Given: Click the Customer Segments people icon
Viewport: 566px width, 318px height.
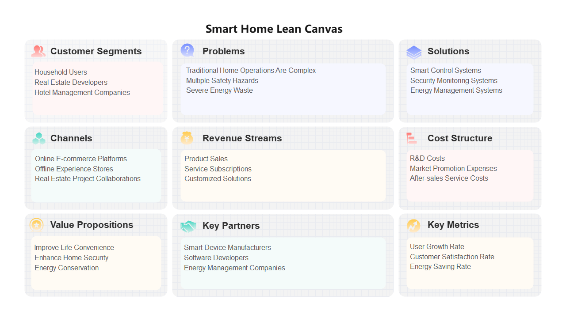Looking at the screenshot, I should click(x=38, y=51).
